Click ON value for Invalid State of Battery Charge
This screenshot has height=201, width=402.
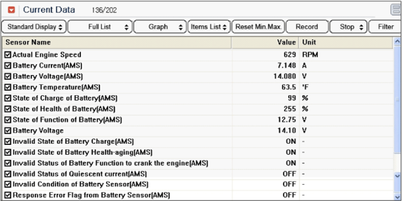pyautogui.click(x=291, y=141)
